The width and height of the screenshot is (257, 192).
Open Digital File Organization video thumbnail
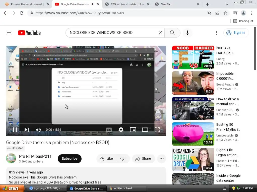point(193,159)
